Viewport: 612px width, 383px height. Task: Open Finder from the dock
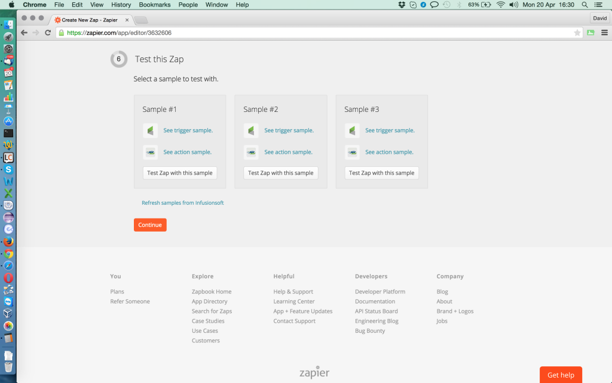click(x=8, y=25)
